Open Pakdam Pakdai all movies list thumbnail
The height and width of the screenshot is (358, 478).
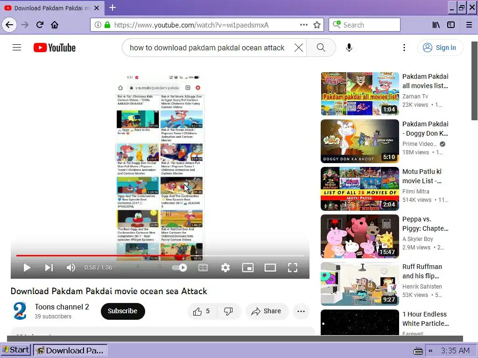point(360,94)
